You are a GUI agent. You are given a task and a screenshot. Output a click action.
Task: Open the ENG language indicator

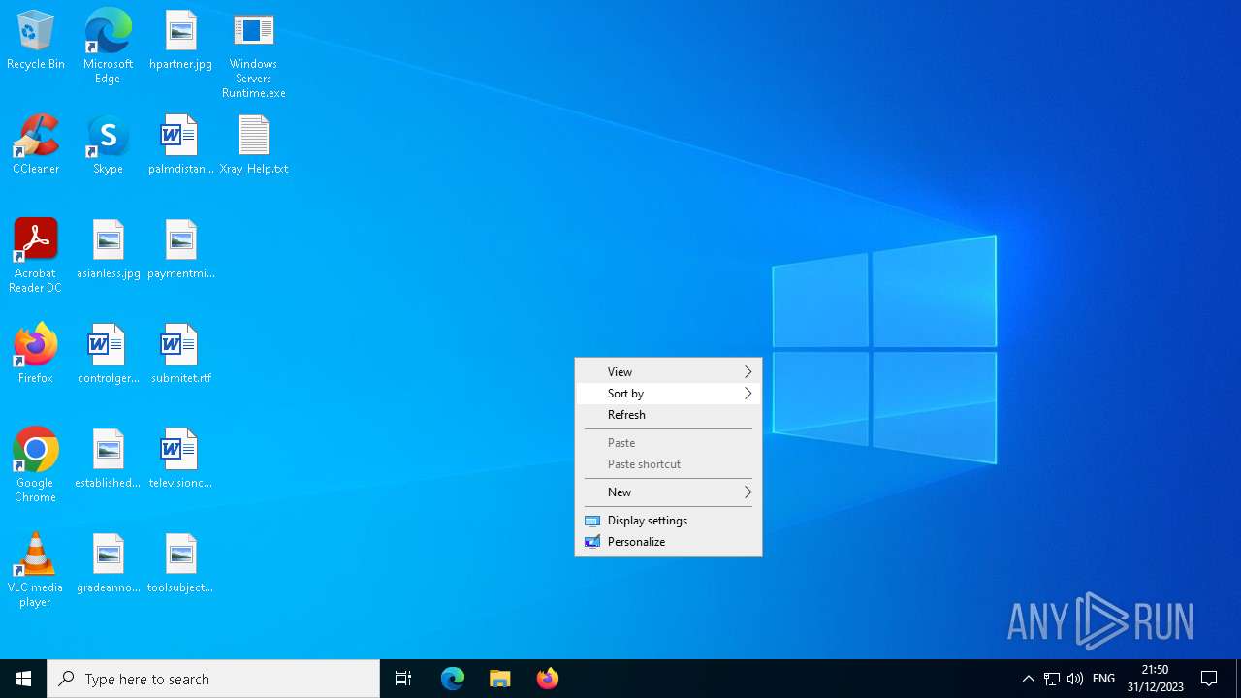tap(1103, 679)
